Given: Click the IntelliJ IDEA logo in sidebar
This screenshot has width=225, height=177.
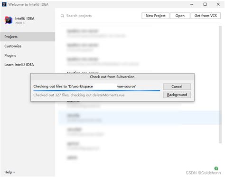Looking at the screenshot, I should coord(9,20).
